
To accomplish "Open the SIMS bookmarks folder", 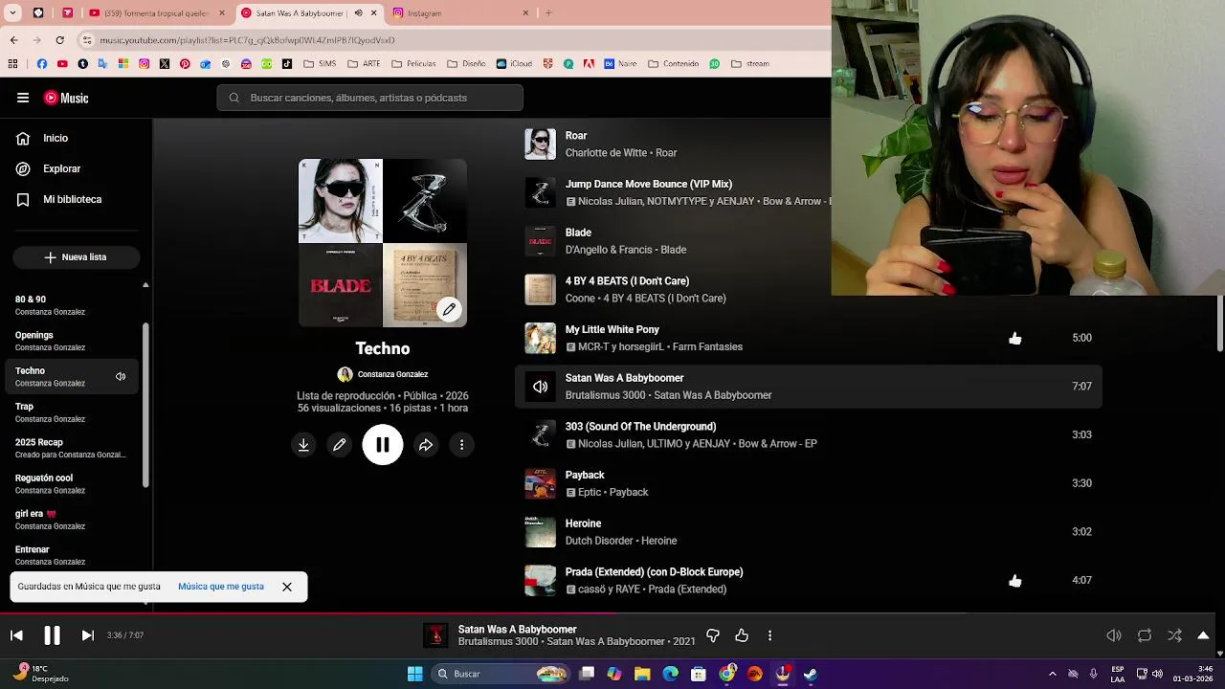I will click(x=322, y=64).
